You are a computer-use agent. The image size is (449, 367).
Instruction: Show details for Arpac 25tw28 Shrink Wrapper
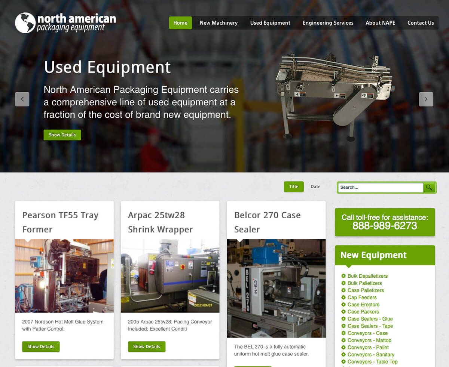[147, 346]
